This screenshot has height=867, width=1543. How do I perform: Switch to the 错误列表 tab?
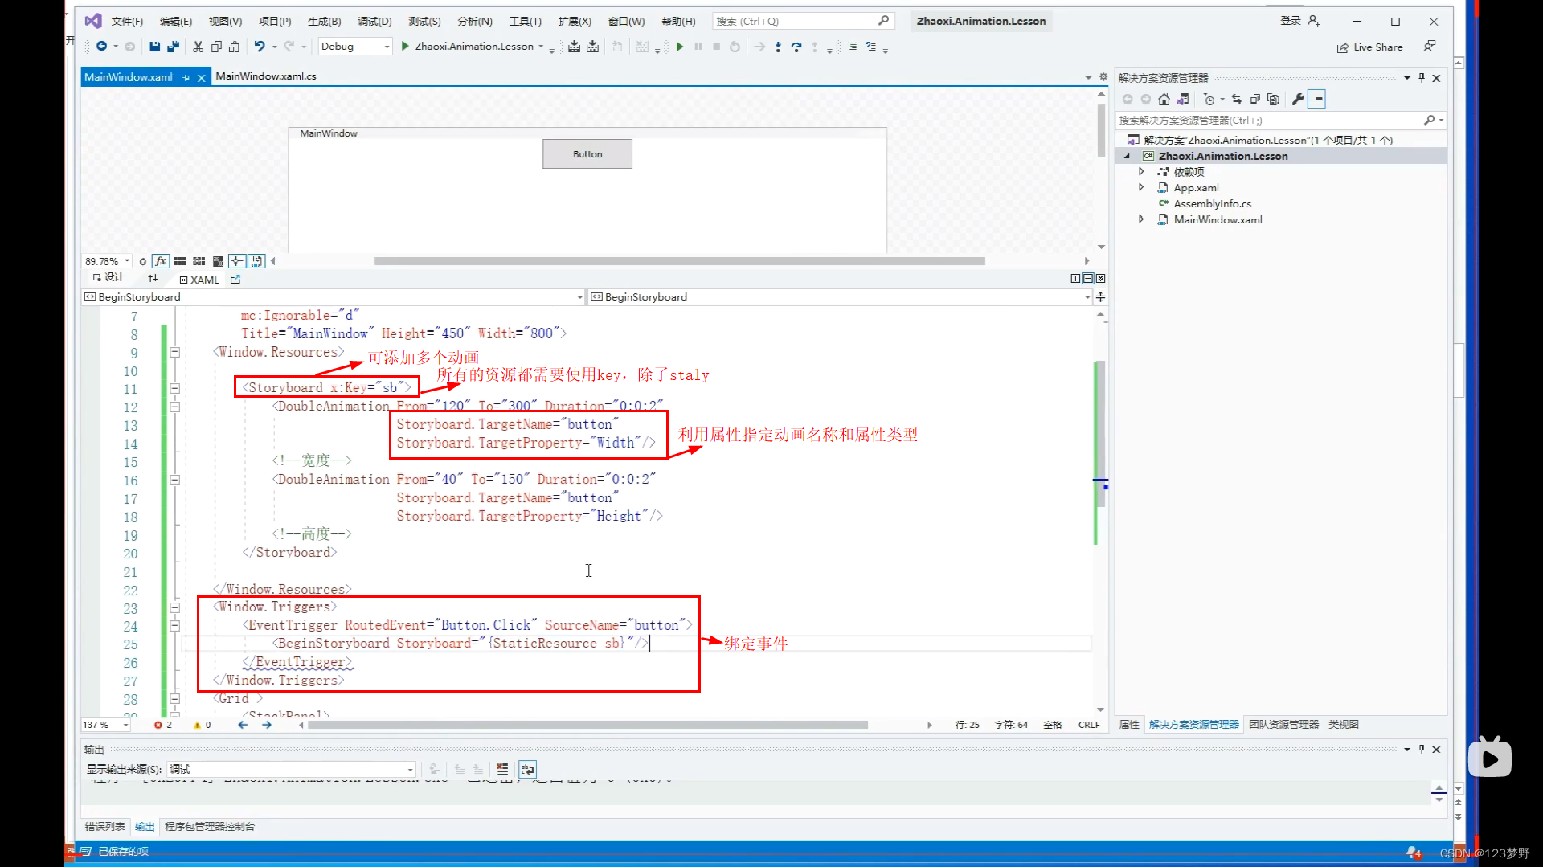[x=105, y=826]
